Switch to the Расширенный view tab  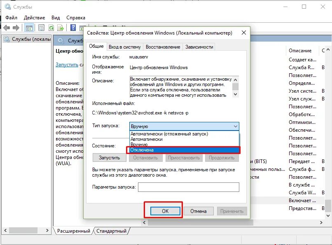coord(73,231)
